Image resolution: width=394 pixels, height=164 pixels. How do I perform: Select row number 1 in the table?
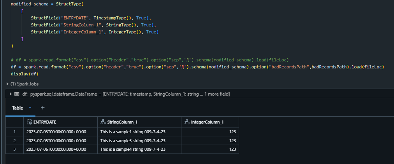coord(14,132)
